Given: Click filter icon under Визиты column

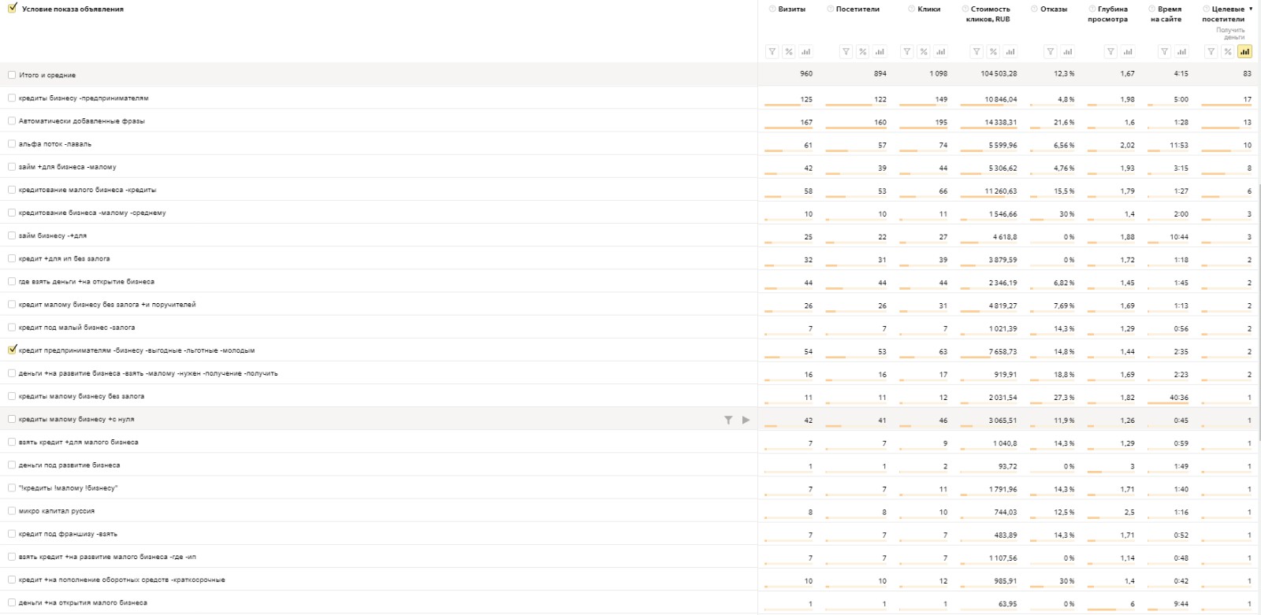Looking at the screenshot, I should coord(772,52).
